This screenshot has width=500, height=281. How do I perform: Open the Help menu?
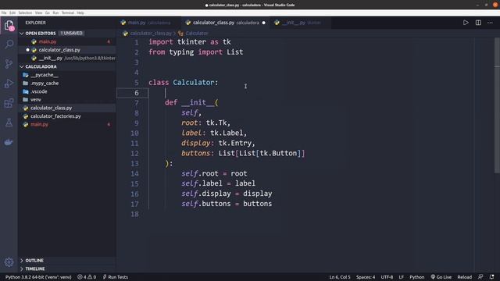80,12
